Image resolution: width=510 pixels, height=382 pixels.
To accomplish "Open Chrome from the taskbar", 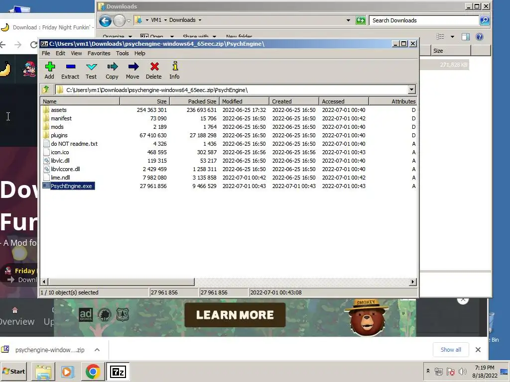I will [93, 372].
